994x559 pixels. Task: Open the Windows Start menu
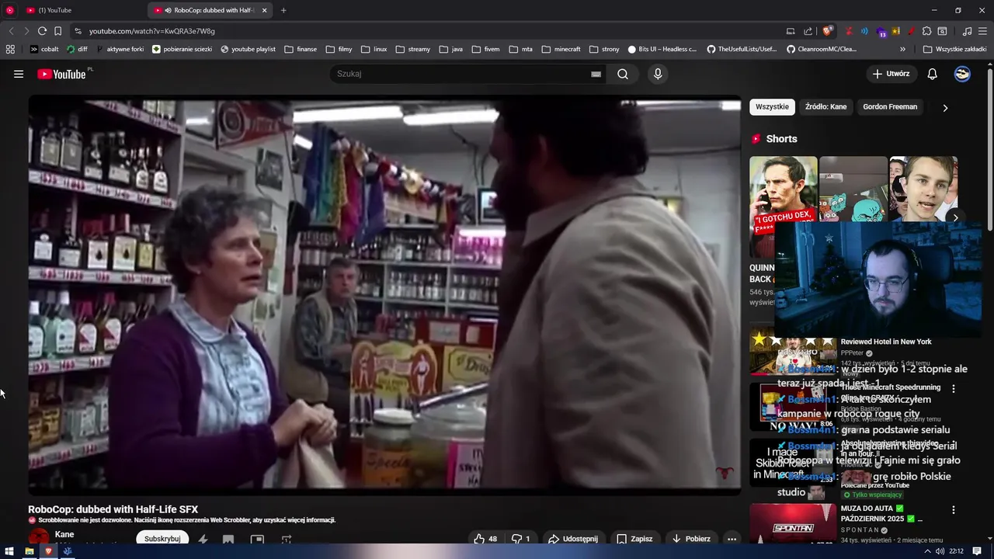[10, 551]
